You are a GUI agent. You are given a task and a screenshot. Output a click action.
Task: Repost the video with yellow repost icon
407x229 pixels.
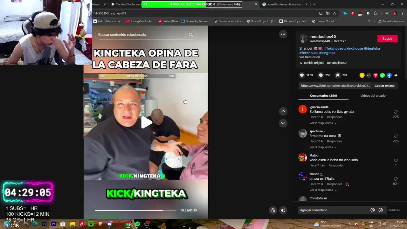362,75
